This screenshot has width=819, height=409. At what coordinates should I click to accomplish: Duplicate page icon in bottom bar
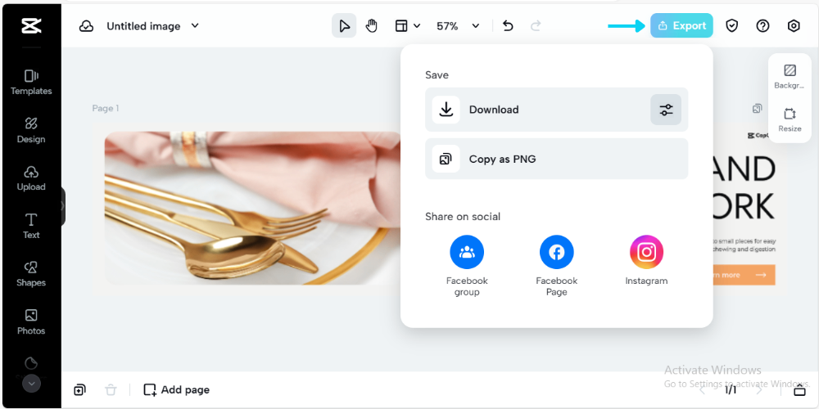point(80,389)
